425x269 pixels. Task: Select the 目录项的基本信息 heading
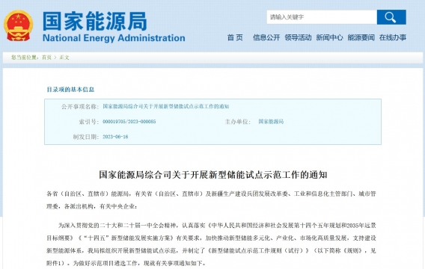tap(70, 90)
